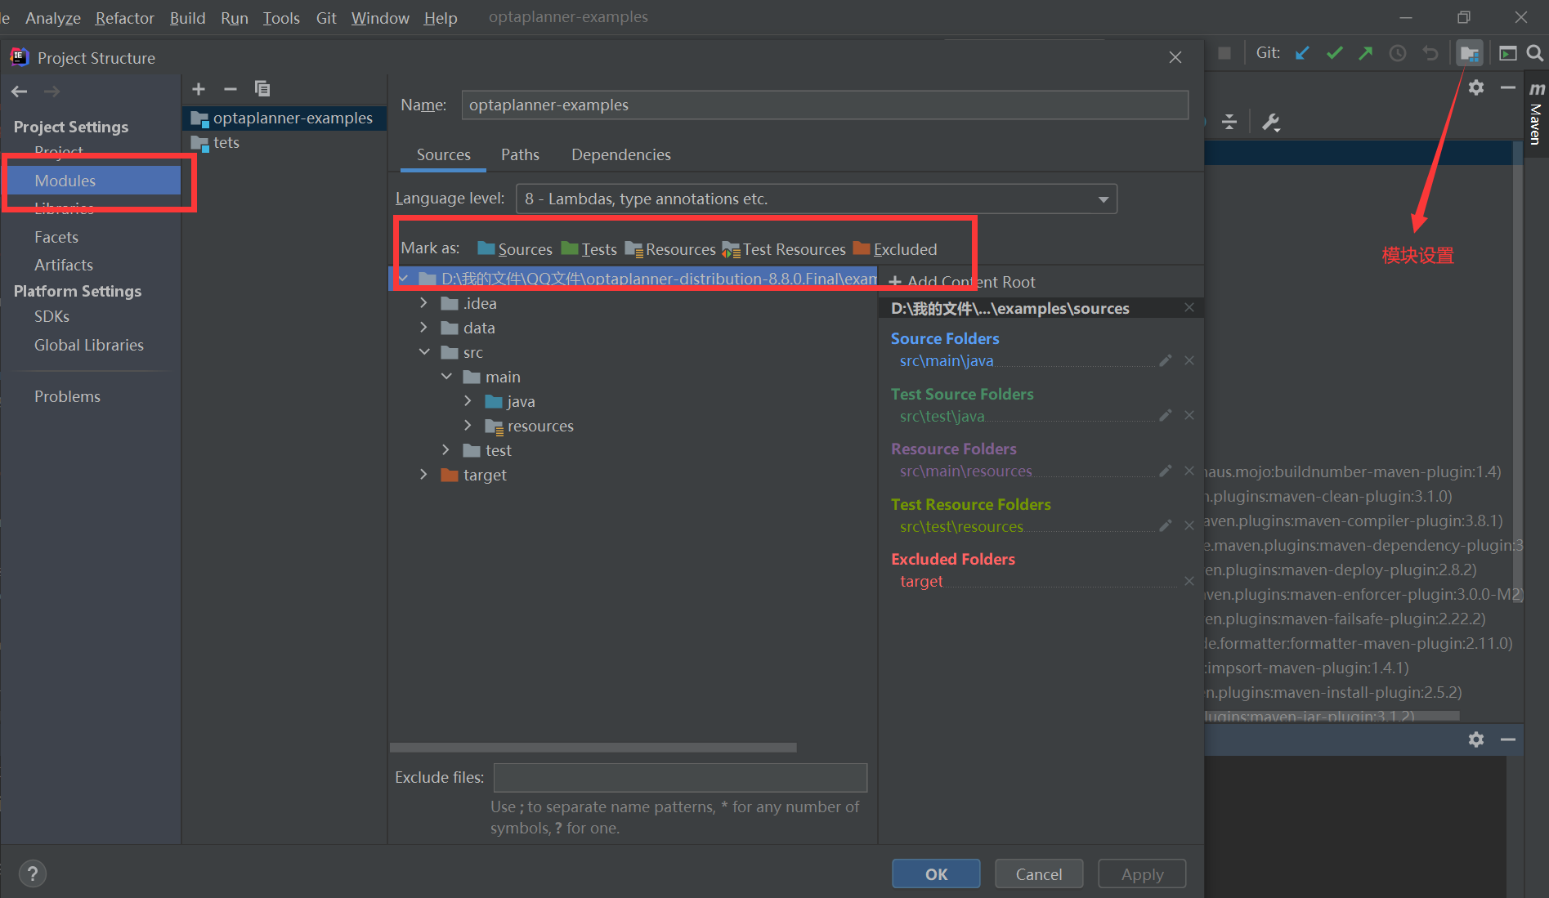Click the Add module plus icon
The width and height of the screenshot is (1549, 898).
tap(199, 89)
